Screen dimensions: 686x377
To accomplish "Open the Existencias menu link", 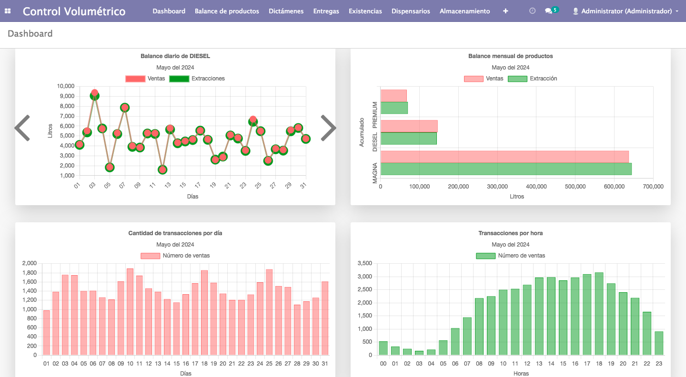I will 365,11.
